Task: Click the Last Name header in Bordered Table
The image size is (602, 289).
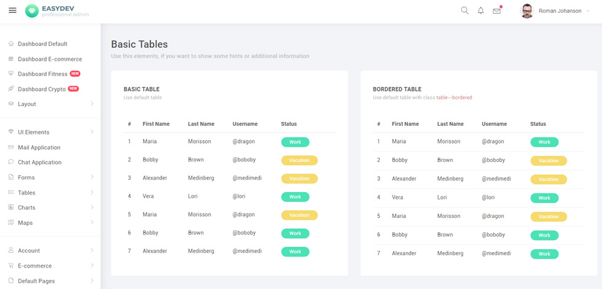Action: [450, 124]
